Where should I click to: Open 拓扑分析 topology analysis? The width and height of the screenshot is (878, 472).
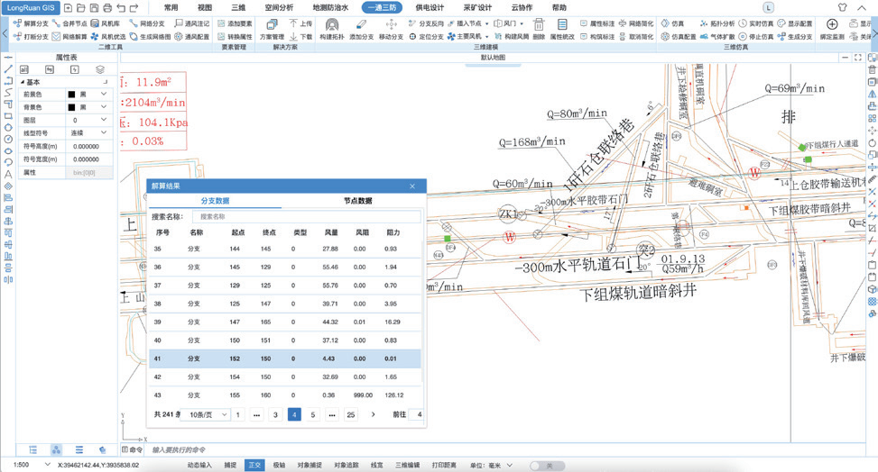pos(717,23)
